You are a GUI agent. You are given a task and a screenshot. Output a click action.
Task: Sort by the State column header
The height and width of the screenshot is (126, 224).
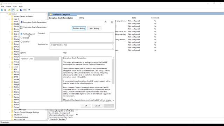pyautogui.click(x=134, y=18)
